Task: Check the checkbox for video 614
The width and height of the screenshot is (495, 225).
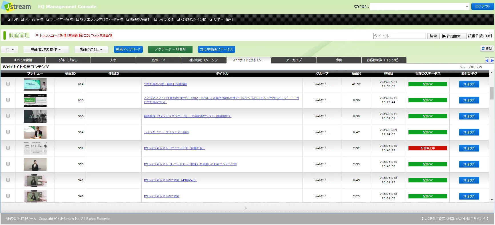Action: coord(8,84)
